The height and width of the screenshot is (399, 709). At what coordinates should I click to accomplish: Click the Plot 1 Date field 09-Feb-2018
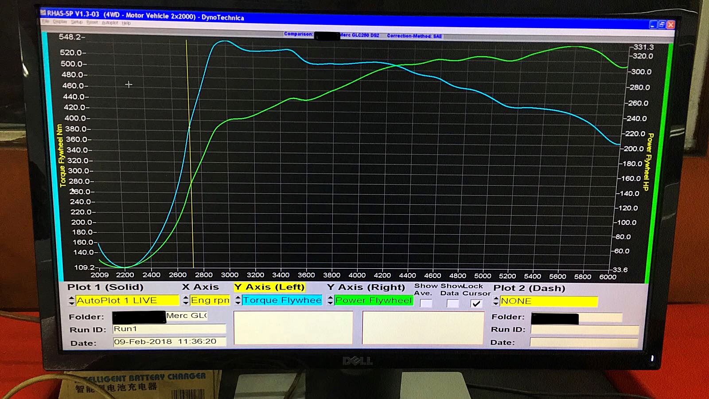tap(169, 342)
